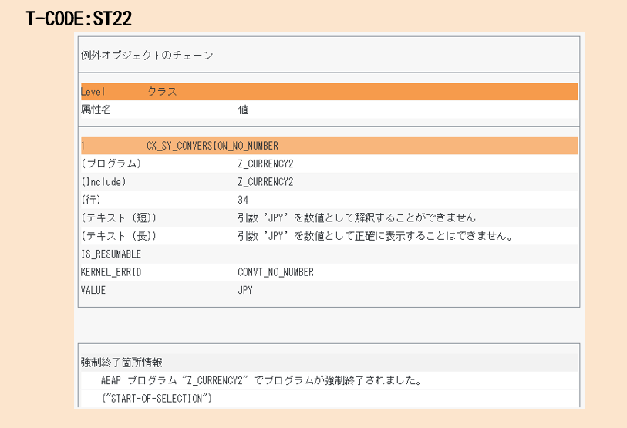This screenshot has height=428, width=627.
Task: Click the T-CODE:ST22 title text
Action: (79, 17)
